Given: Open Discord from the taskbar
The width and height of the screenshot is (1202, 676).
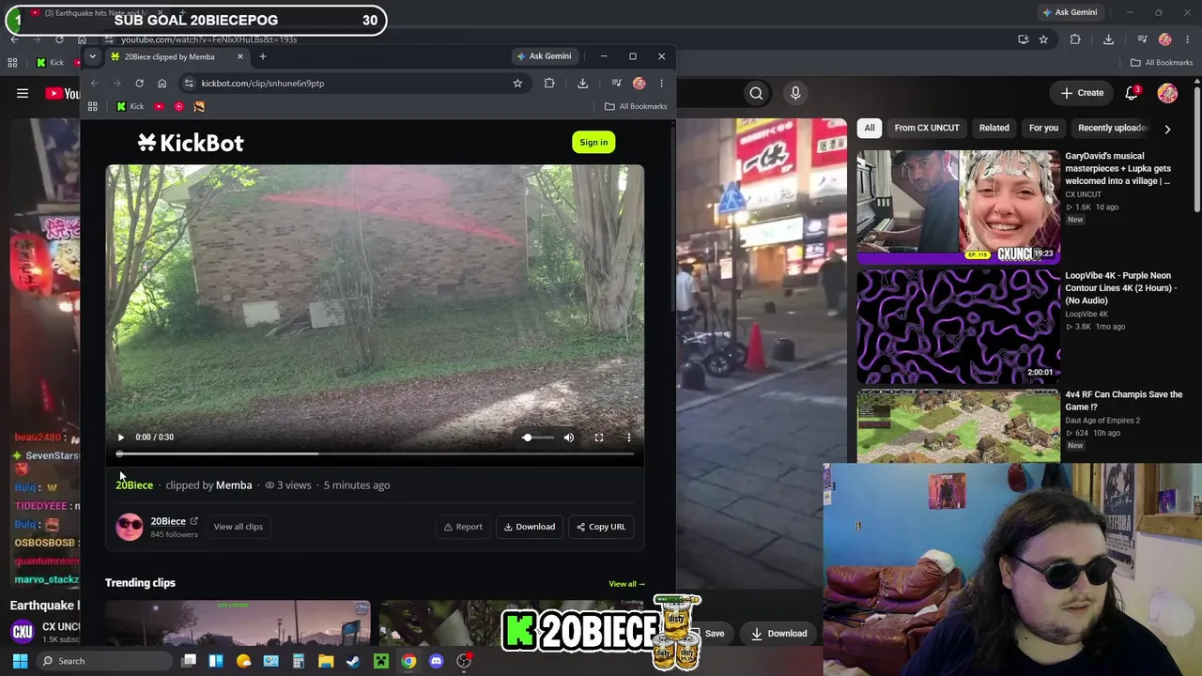Looking at the screenshot, I should [436, 661].
